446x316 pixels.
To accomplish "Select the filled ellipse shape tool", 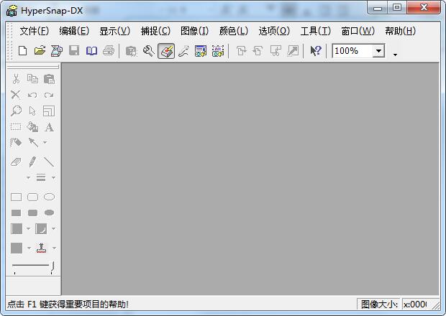I will [x=49, y=213].
